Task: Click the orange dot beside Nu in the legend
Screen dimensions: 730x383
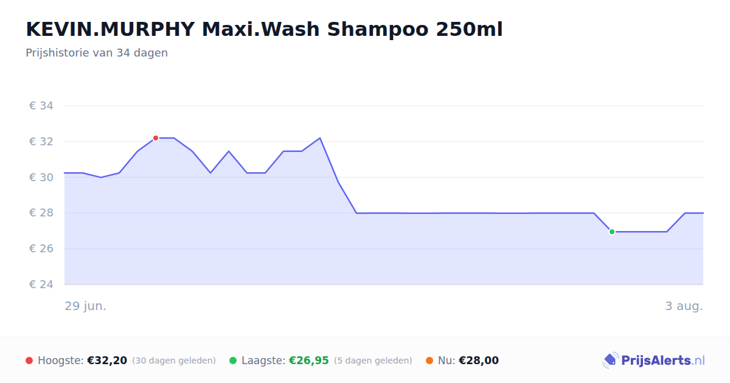Action: [429, 361]
